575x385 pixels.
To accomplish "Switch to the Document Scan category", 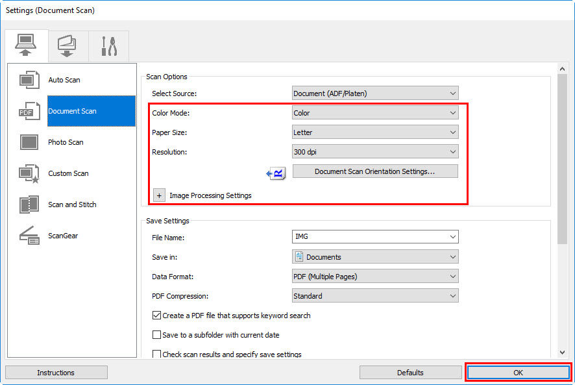I will 73,111.
